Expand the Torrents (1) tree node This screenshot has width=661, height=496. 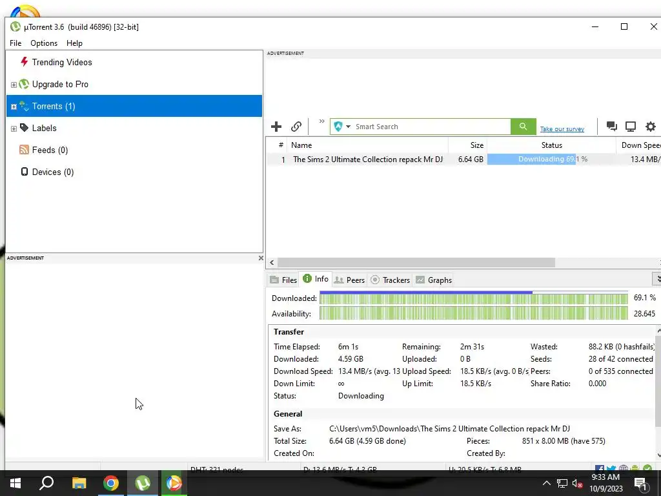14,107
